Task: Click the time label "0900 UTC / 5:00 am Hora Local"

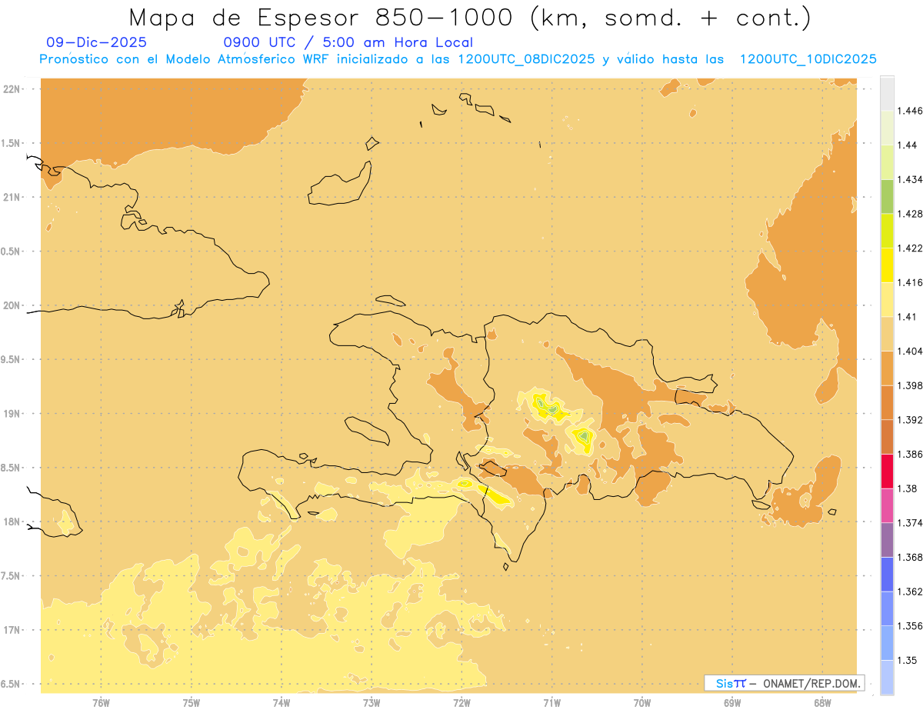Action: click(348, 43)
